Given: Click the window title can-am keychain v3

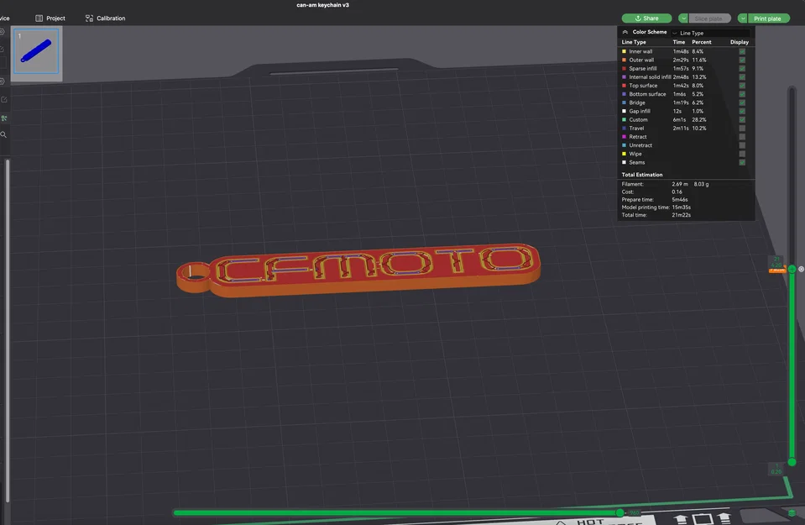Looking at the screenshot, I should pos(322,5).
